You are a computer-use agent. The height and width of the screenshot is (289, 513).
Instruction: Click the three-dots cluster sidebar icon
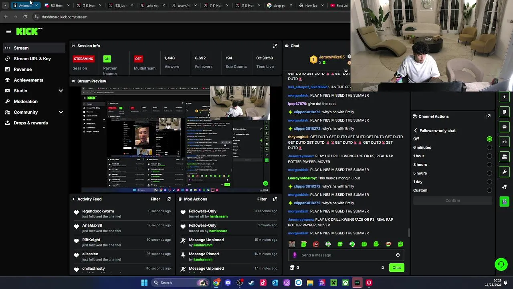505,187
